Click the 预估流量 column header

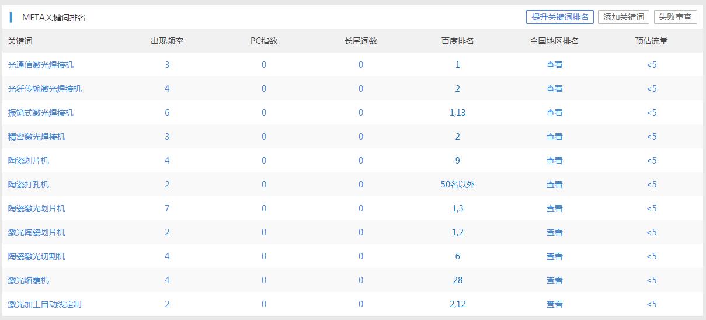(652, 41)
